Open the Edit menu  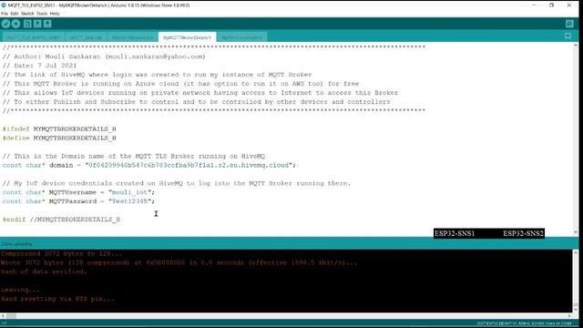15,14
